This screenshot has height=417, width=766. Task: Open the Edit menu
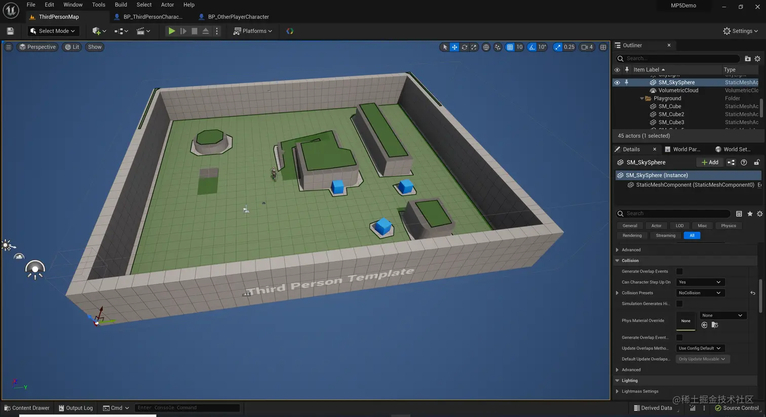coord(49,5)
